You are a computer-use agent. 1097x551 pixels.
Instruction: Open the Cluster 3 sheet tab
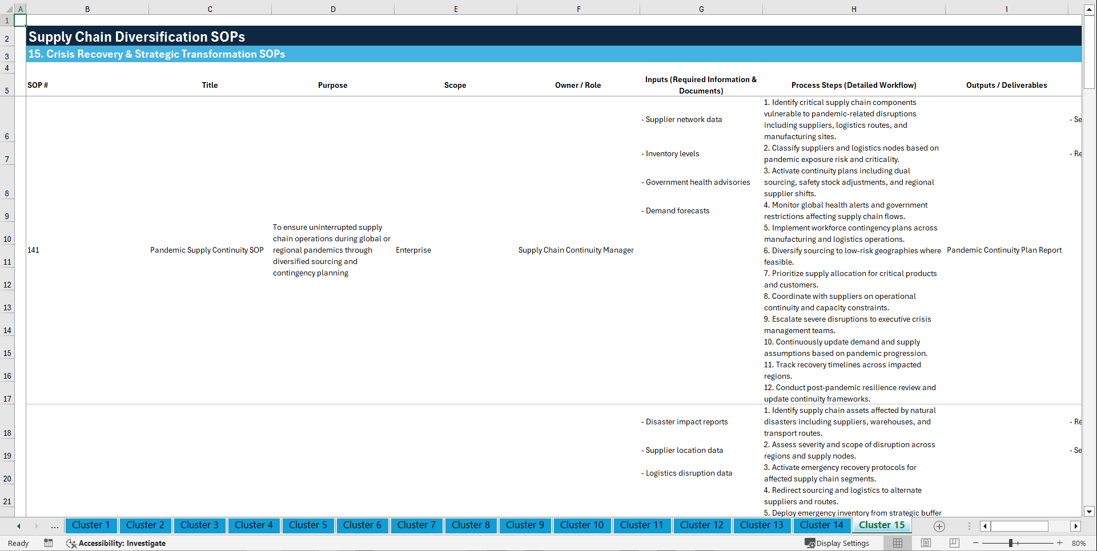coord(199,525)
